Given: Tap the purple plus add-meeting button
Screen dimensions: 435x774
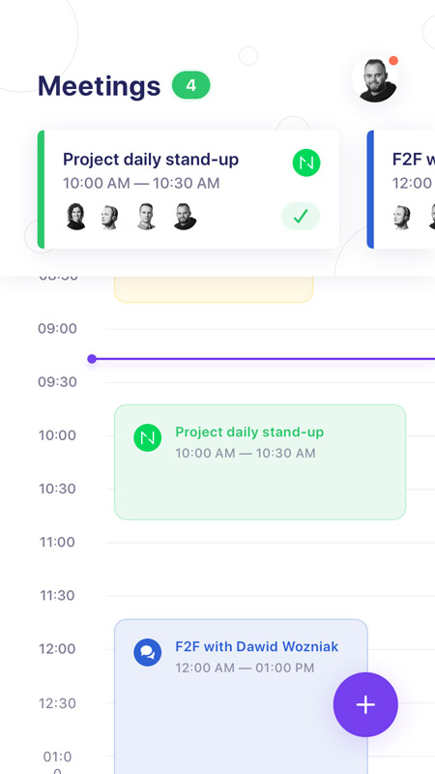Looking at the screenshot, I should (x=365, y=704).
